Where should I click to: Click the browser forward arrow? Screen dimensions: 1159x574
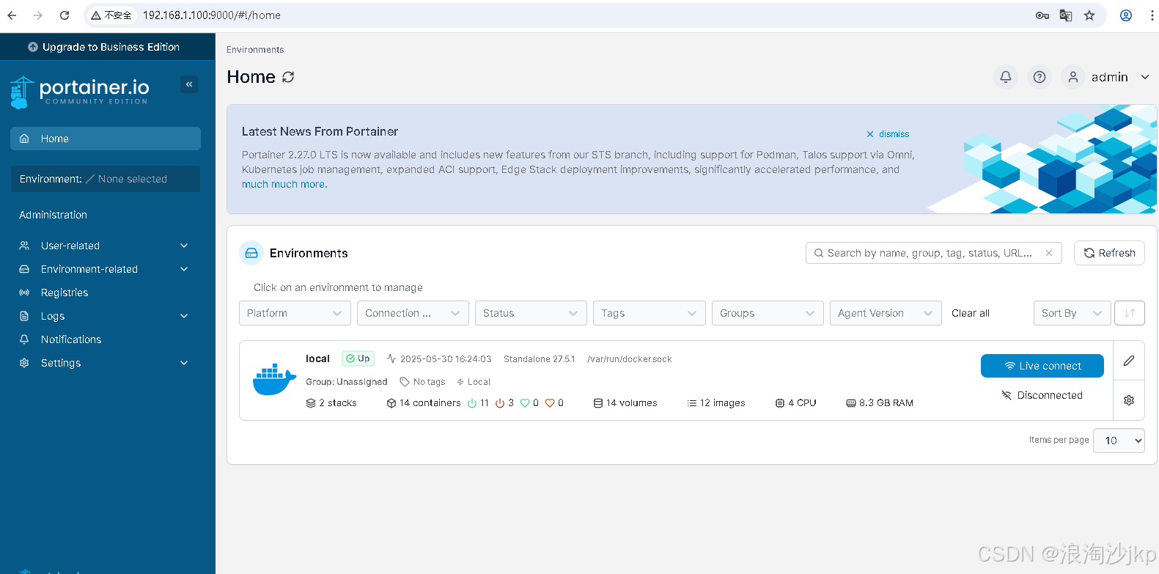coord(38,15)
